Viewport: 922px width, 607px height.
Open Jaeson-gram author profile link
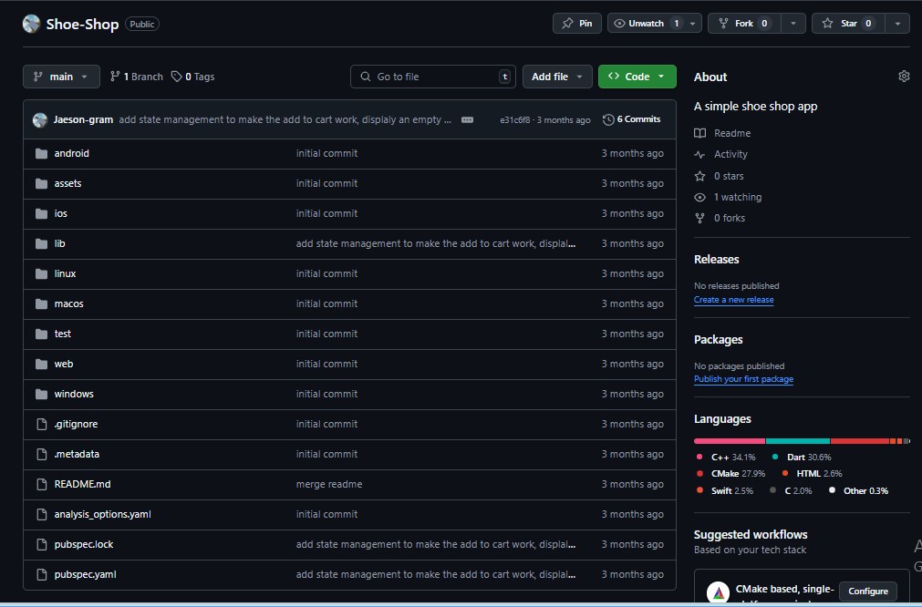pos(83,119)
